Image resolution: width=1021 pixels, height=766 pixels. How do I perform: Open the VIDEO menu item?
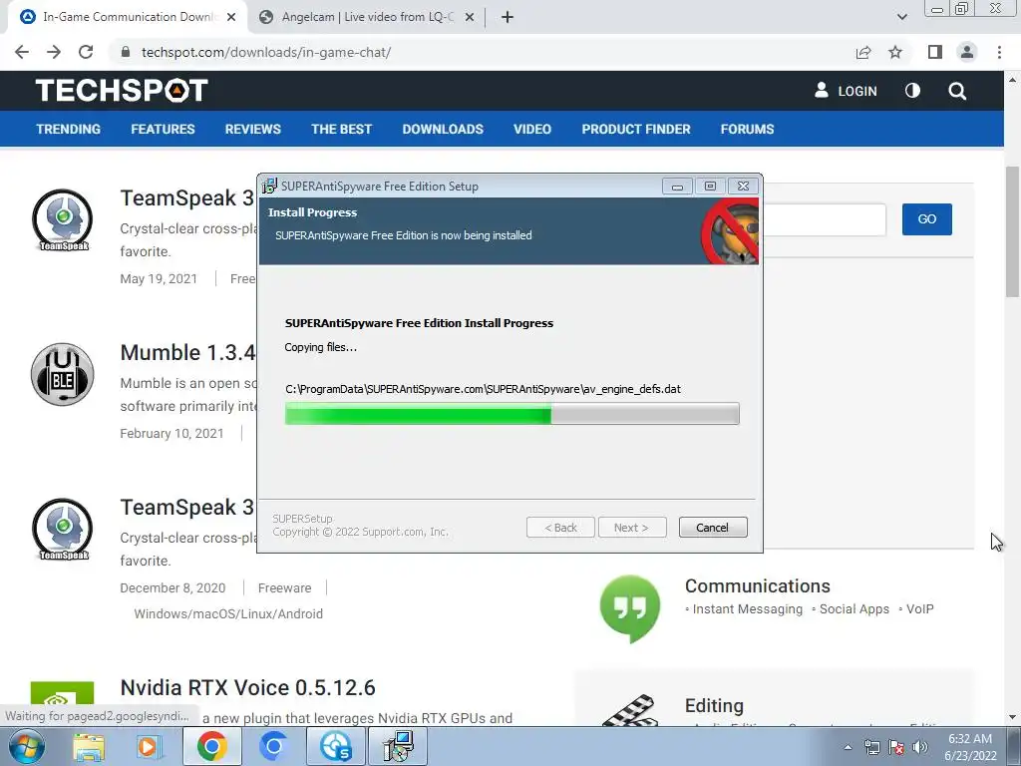coord(532,129)
